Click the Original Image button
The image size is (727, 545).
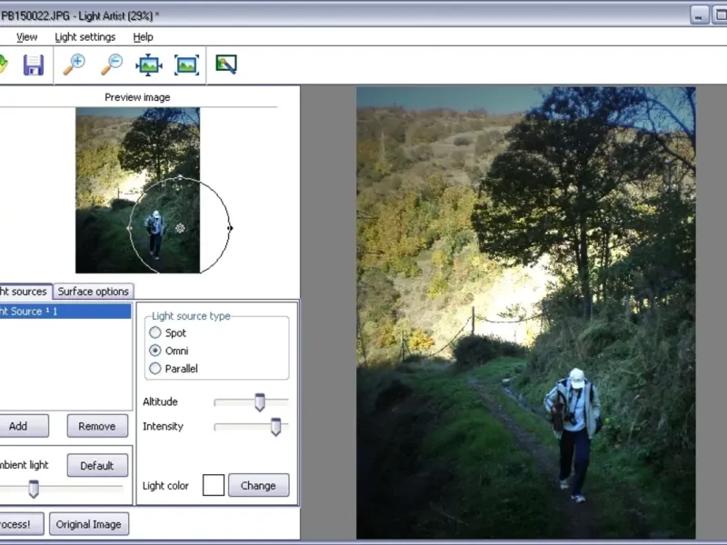88,524
